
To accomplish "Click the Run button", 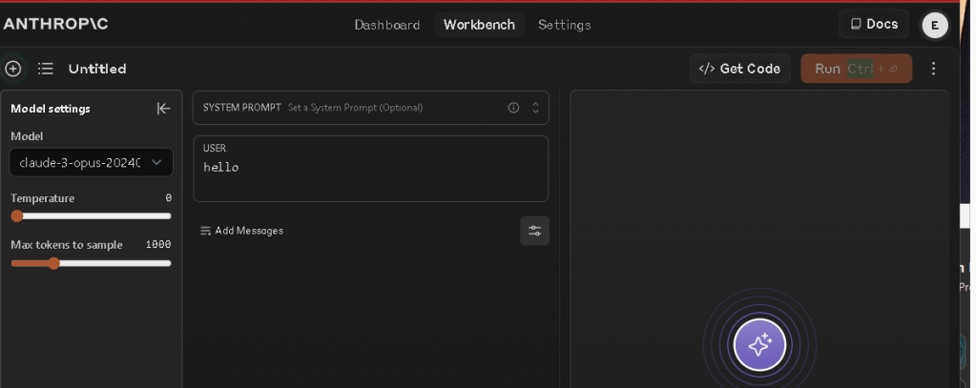I will [x=857, y=69].
